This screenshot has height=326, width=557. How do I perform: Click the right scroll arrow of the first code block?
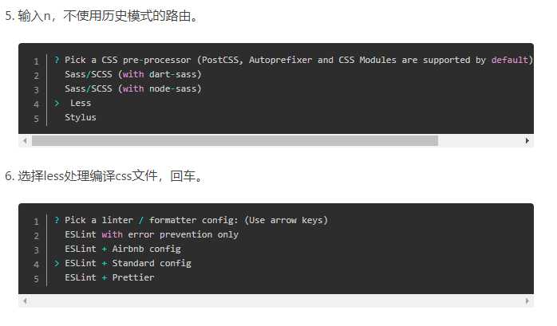(x=527, y=141)
